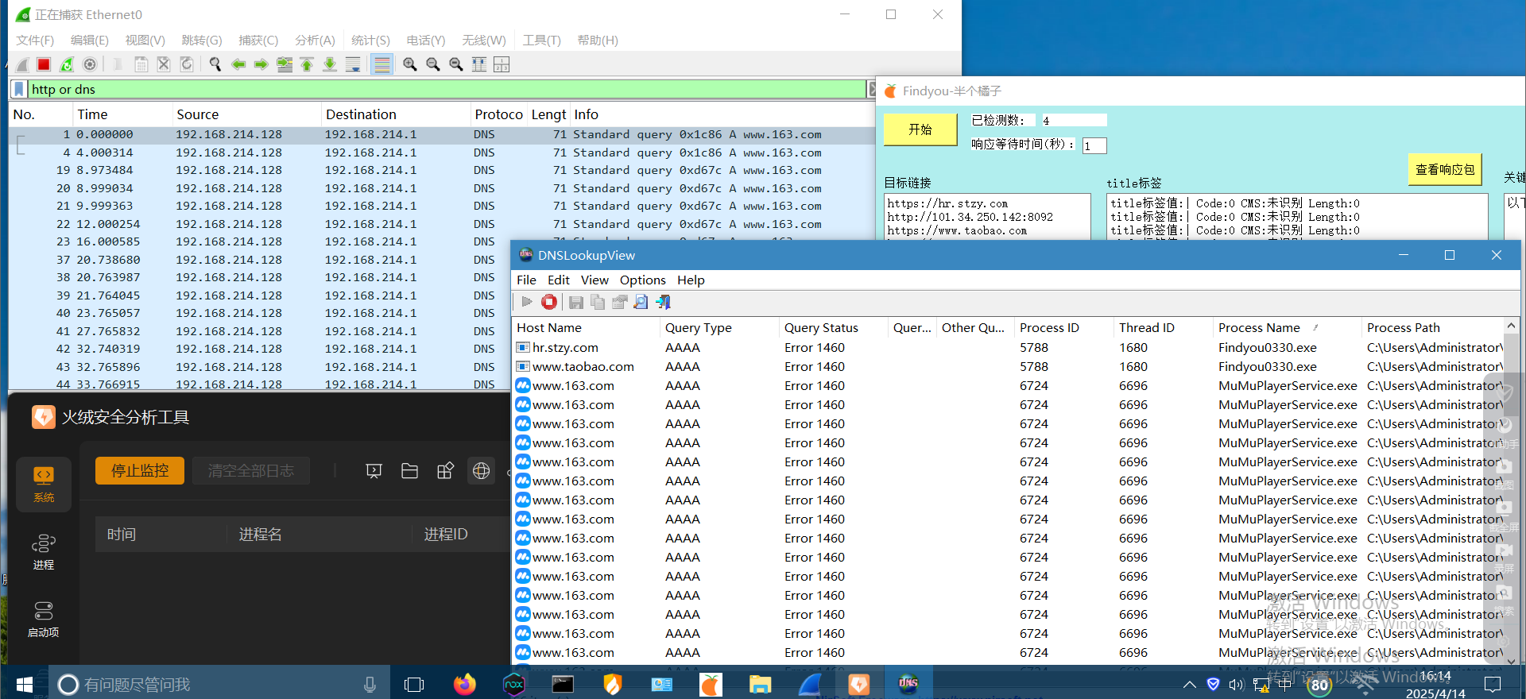Viewport: 1526px width, 699px height.
Task: Go to specified packet icon in Wireshark
Action: [284, 64]
